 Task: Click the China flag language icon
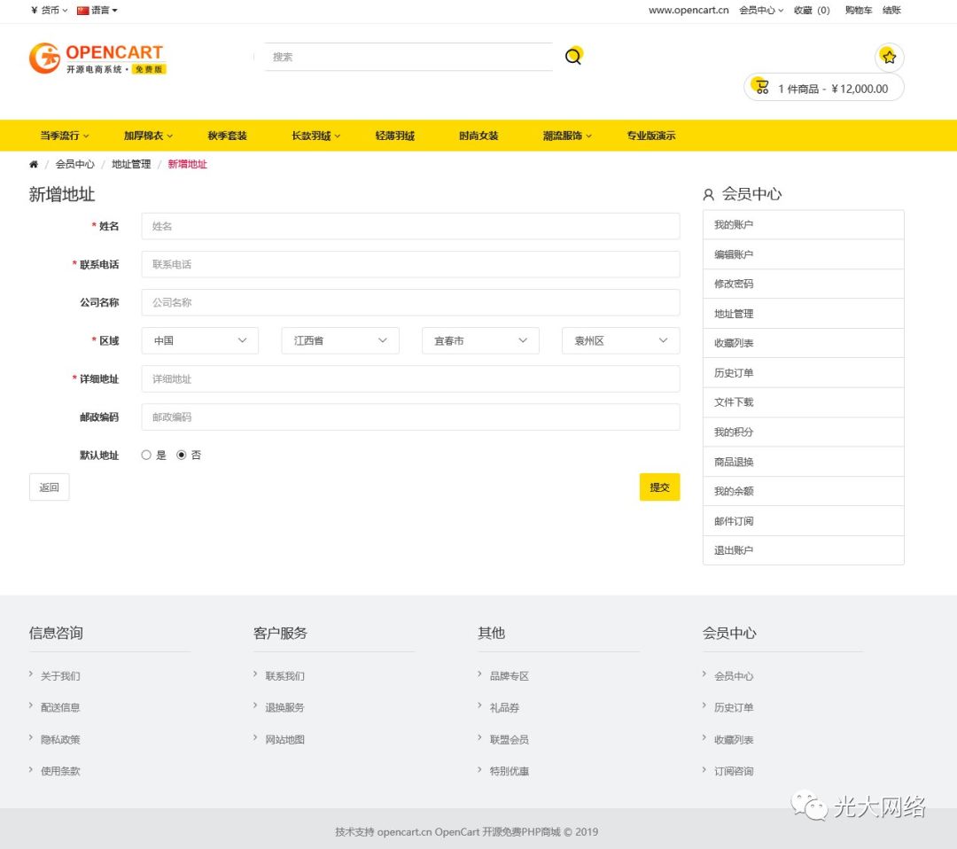tap(83, 11)
